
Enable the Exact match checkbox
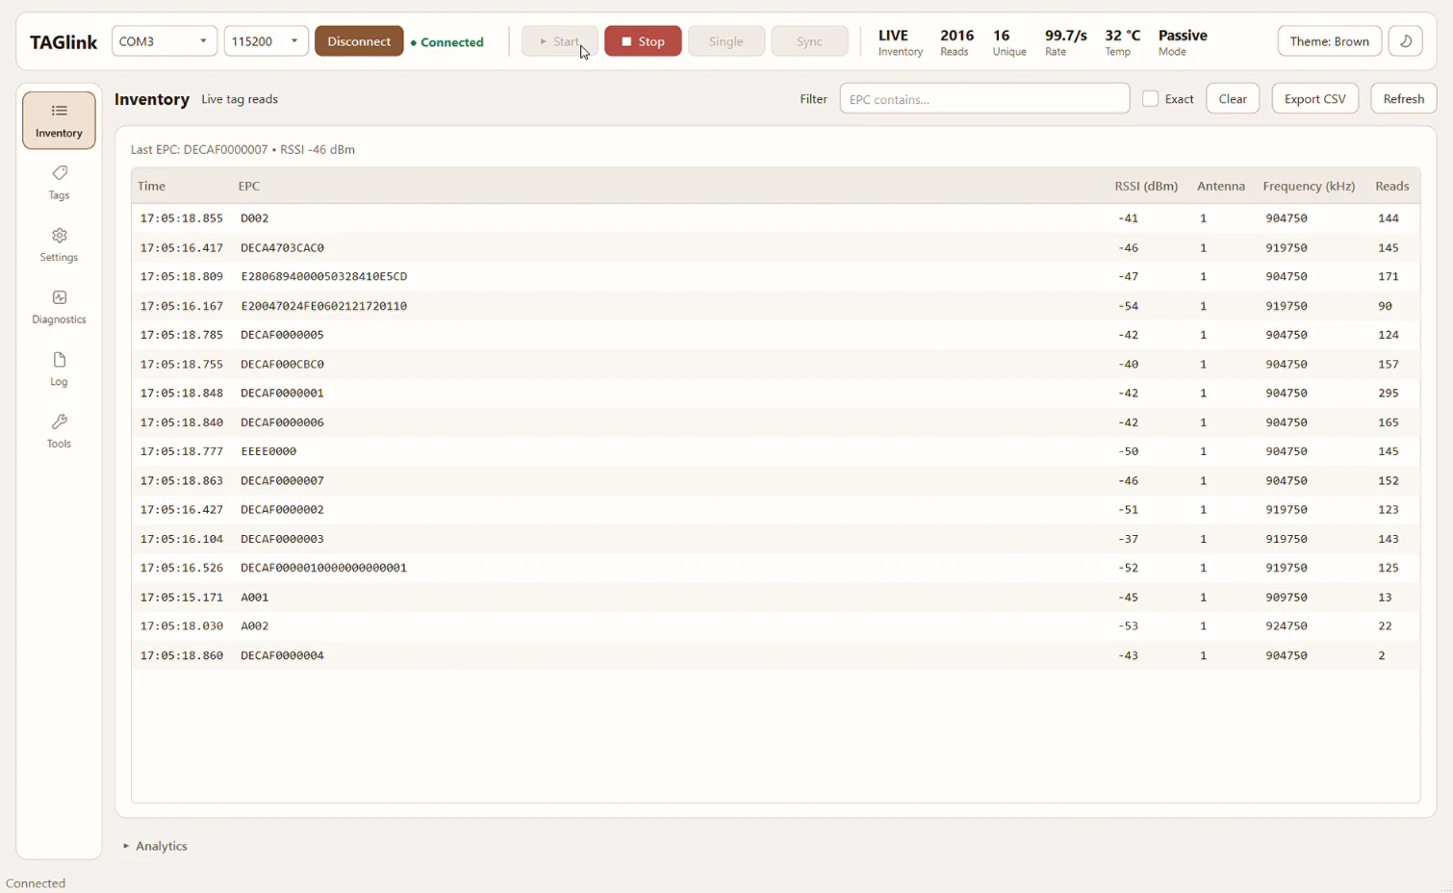[1150, 98]
